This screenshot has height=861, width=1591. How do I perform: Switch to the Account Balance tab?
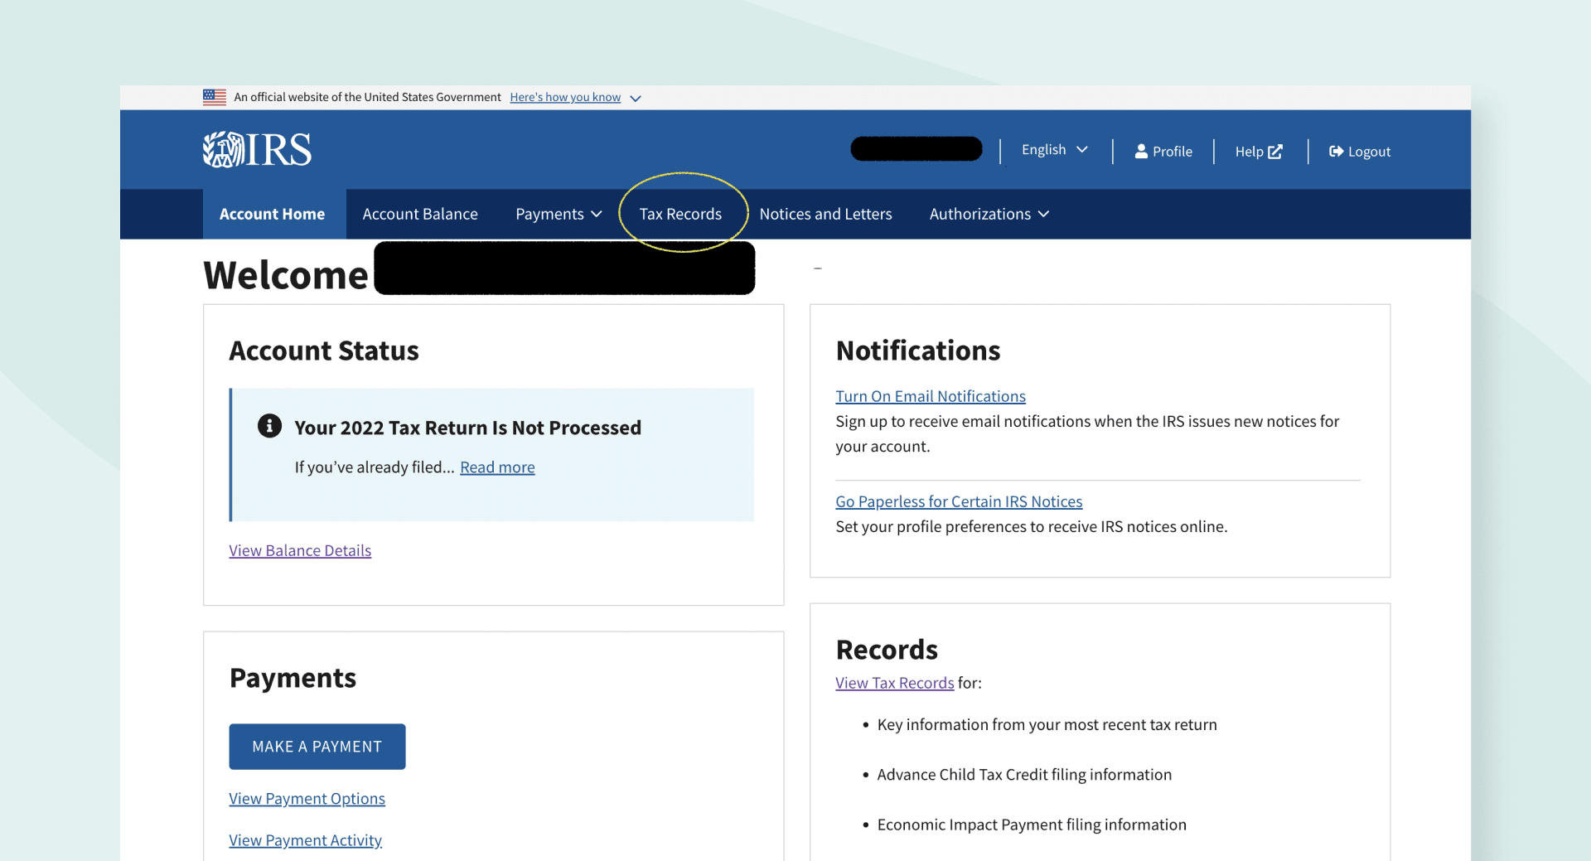420,214
